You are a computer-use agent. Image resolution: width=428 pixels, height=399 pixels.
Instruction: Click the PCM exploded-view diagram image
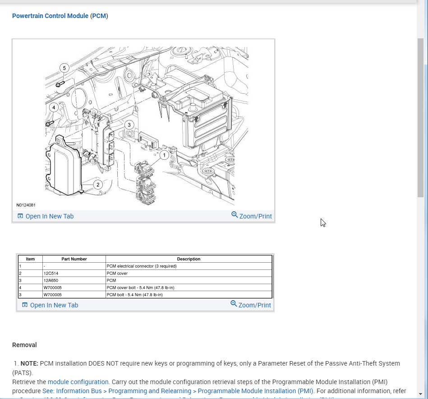[143, 125]
